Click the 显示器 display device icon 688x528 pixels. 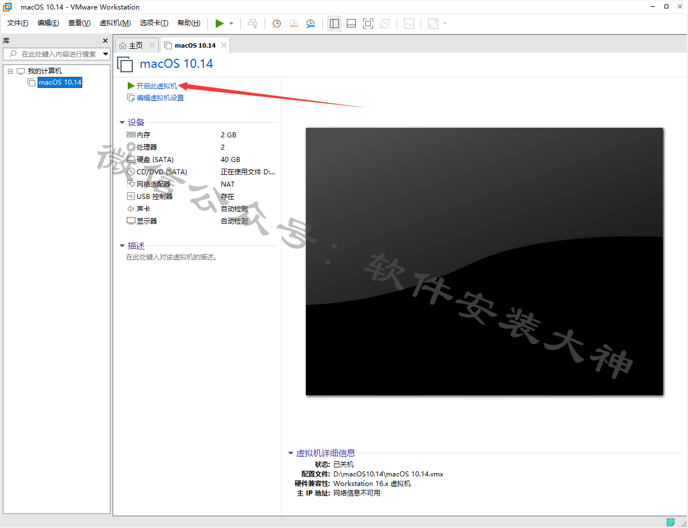(131, 221)
